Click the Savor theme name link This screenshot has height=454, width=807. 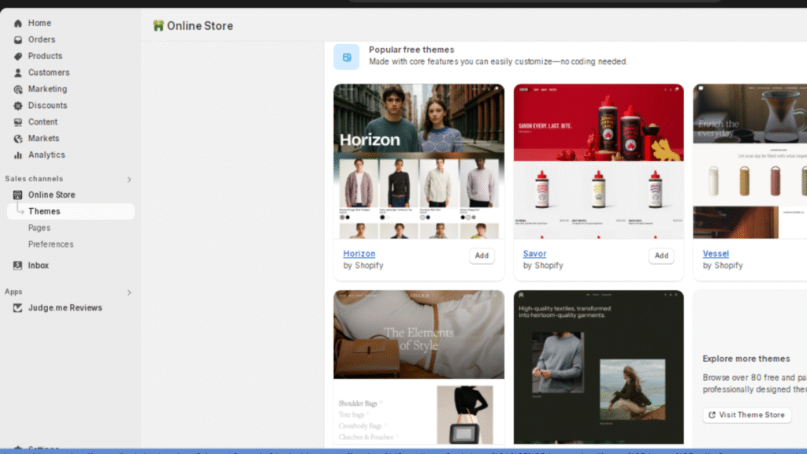(x=535, y=254)
